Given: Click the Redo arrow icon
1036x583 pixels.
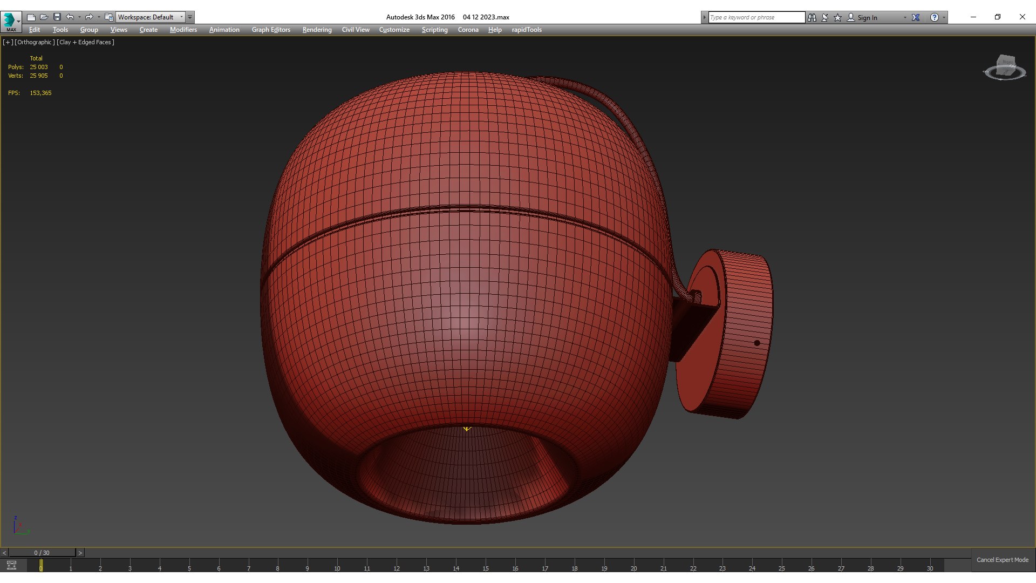Looking at the screenshot, I should click(x=89, y=17).
